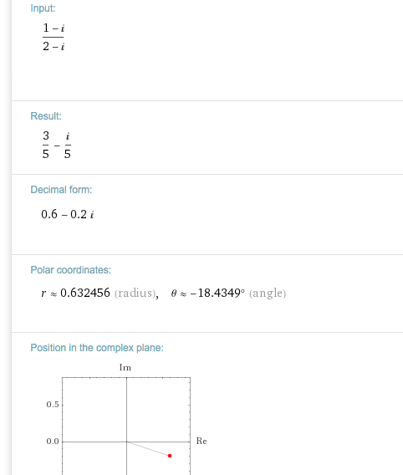This screenshot has height=475, width=403.
Task: Select the decimal value 0.6 − 0.2 i
Action: (x=67, y=214)
